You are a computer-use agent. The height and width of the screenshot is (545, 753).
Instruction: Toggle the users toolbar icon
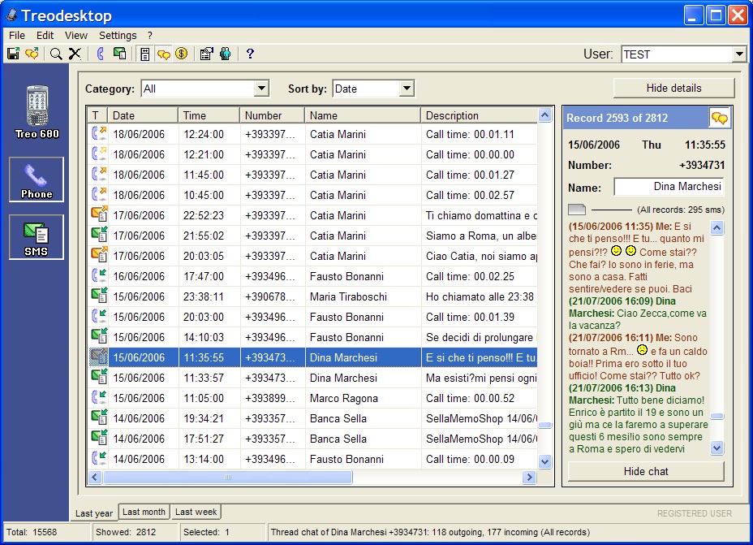[226, 54]
